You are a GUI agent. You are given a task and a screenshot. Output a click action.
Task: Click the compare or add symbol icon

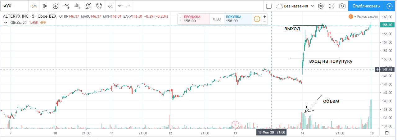[56, 6]
